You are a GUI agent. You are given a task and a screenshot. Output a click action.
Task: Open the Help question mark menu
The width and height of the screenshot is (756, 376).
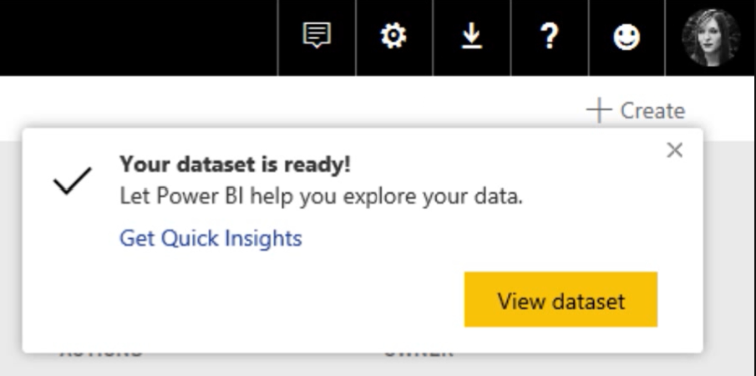tap(549, 36)
